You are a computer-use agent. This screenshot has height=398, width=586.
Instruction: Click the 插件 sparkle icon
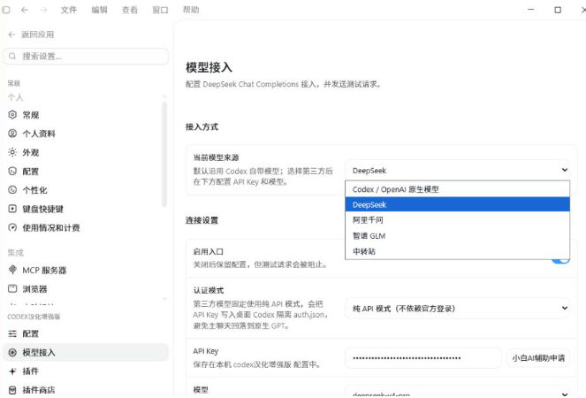click(x=12, y=371)
